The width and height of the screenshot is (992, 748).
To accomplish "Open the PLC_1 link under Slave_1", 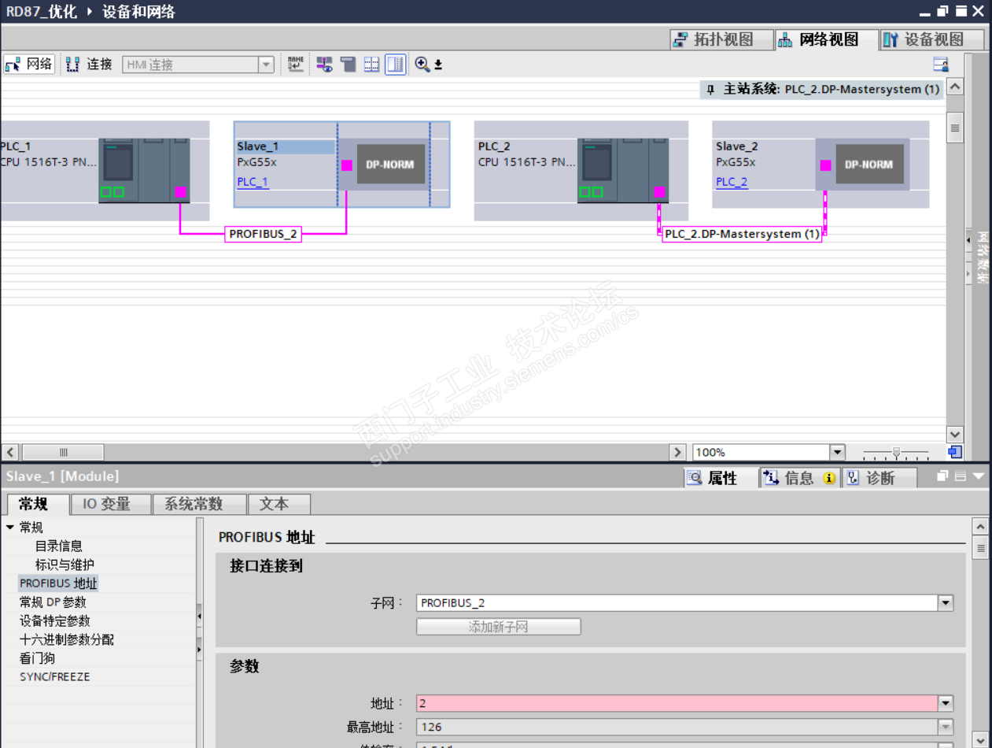I will click(x=253, y=182).
